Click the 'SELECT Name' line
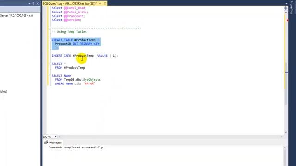296x166 pixels. coord(62,76)
